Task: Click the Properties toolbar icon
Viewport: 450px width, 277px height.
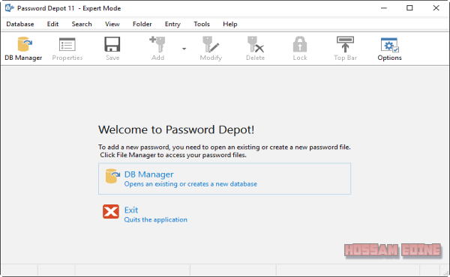Action: tap(67, 45)
